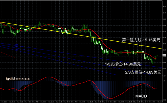Click the red dotted line at left edge

[8, 55]
